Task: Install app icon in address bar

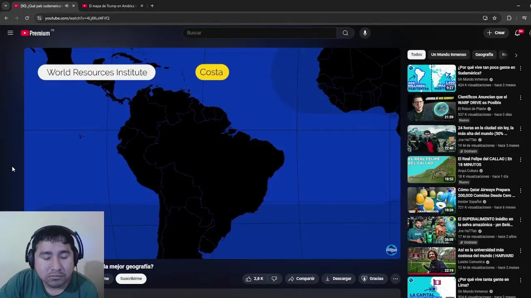Action: coord(485,18)
